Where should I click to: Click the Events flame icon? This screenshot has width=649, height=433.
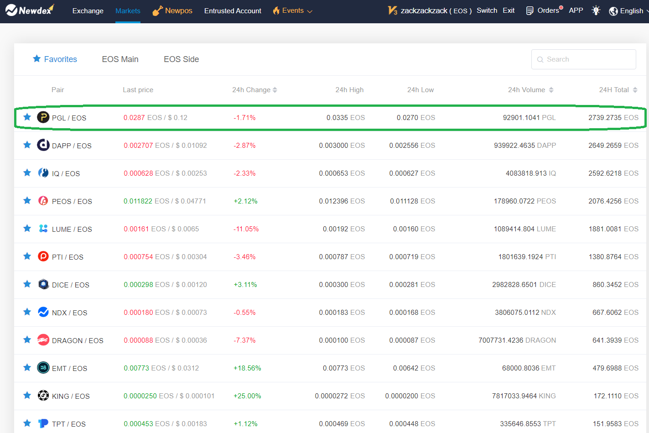276,10
